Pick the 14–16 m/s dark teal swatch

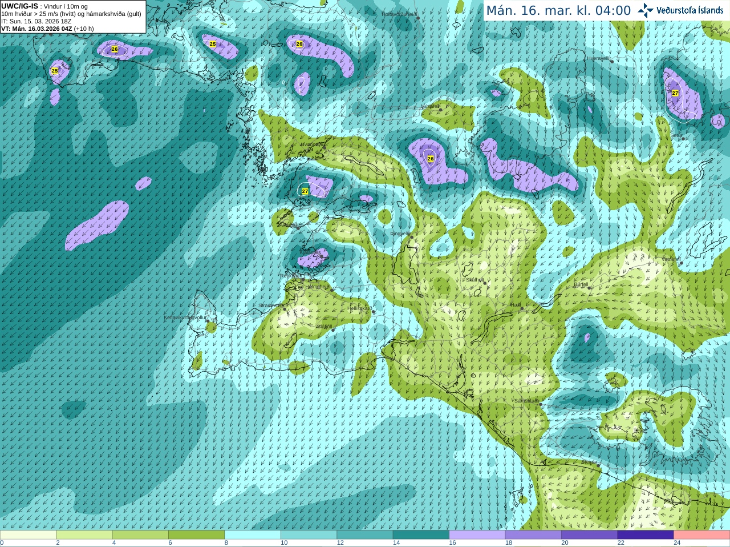pos(421,535)
